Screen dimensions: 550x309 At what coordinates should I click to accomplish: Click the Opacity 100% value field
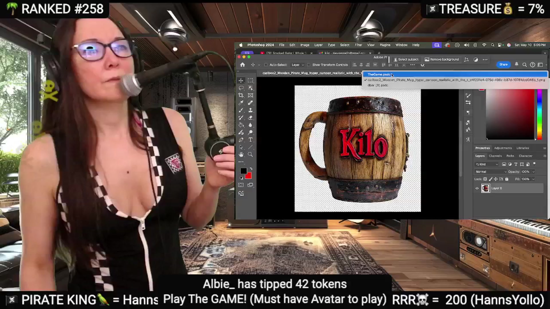click(525, 172)
